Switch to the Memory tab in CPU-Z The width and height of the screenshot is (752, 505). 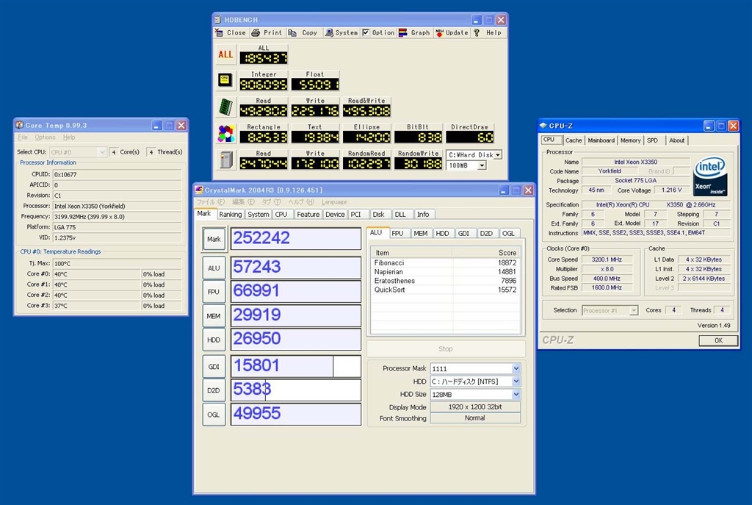[x=630, y=140]
